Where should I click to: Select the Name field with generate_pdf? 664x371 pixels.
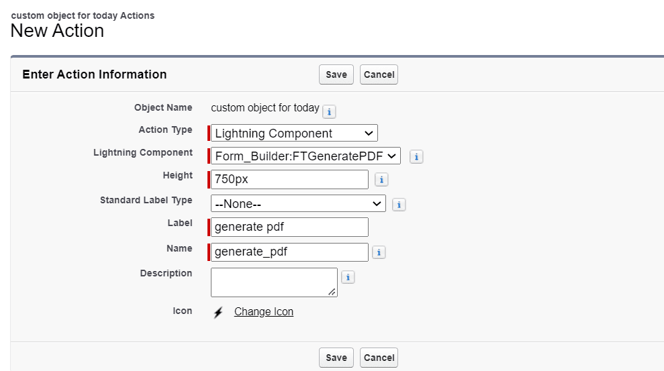pos(289,252)
